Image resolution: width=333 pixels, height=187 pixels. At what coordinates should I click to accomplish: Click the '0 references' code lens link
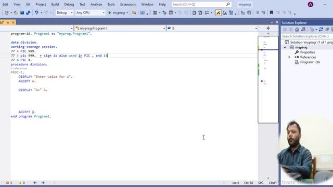click(x=19, y=69)
